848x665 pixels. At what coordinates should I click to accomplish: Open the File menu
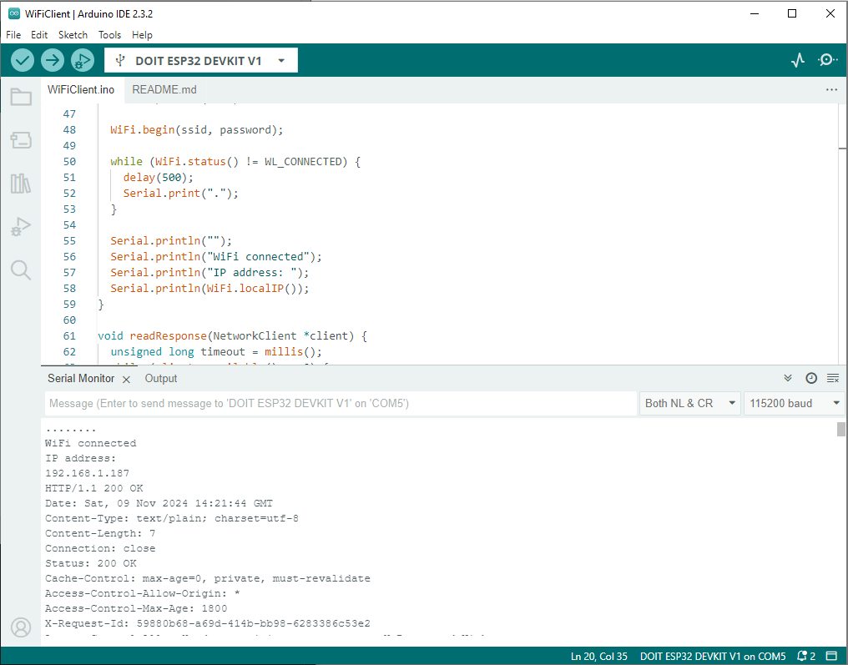pyautogui.click(x=13, y=34)
